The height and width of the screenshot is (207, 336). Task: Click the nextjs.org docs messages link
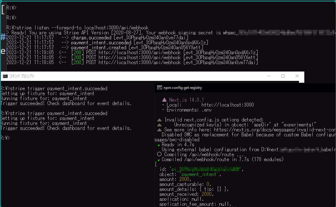(x=275, y=130)
